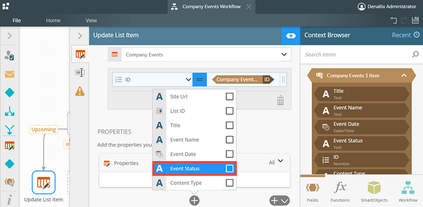Open the Functions category
This screenshot has height=207, width=423.
click(x=340, y=192)
